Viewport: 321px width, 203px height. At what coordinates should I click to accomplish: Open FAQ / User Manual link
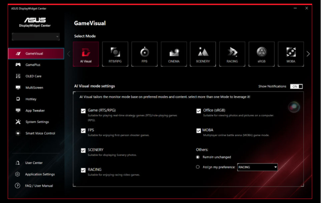pyautogui.click(x=39, y=186)
